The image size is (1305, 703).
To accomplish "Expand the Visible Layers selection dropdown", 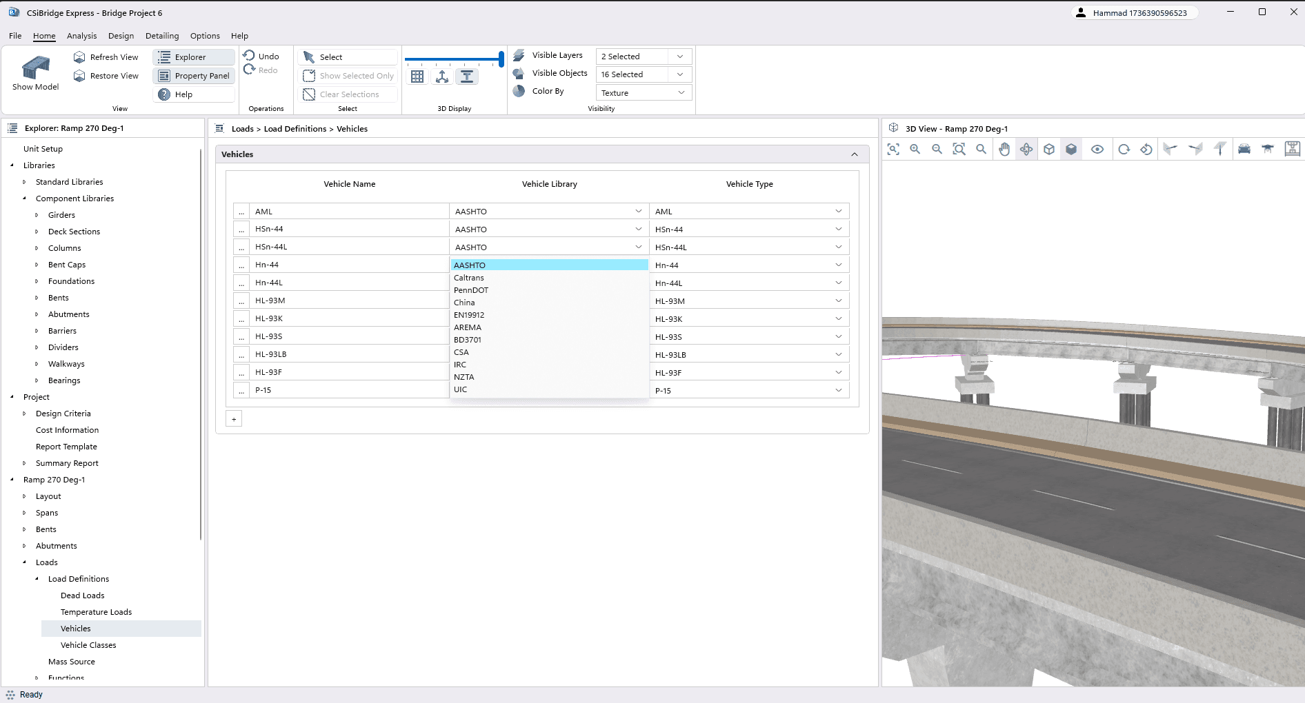I will click(x=679, y=56).
